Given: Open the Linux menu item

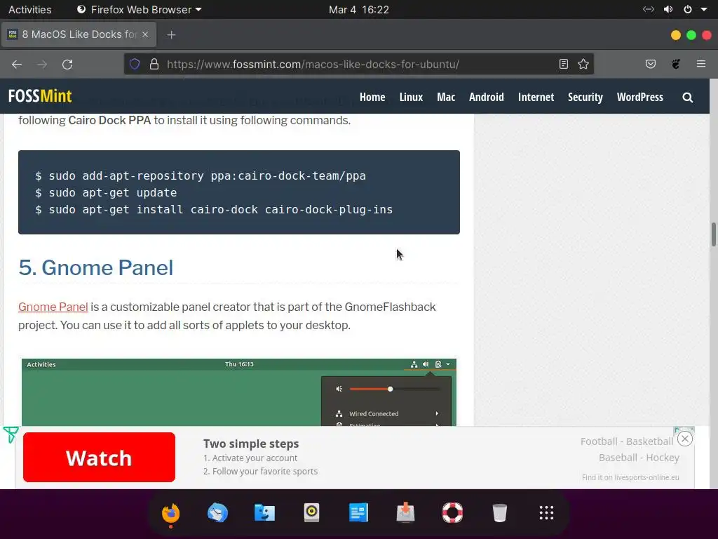Looking at the screenshot, I should point(411,97).
